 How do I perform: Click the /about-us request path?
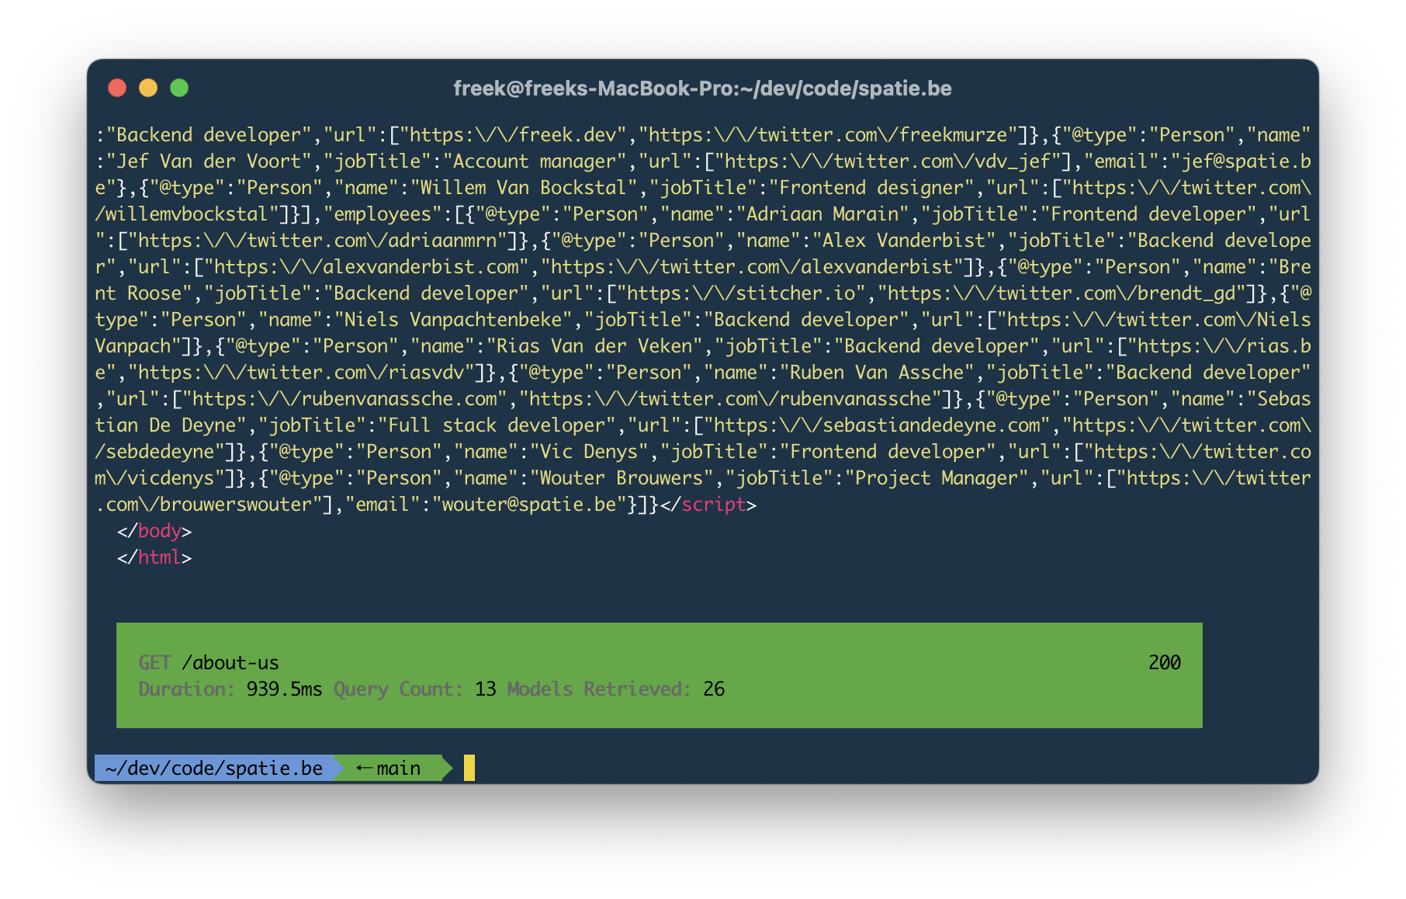pos(230,663)
